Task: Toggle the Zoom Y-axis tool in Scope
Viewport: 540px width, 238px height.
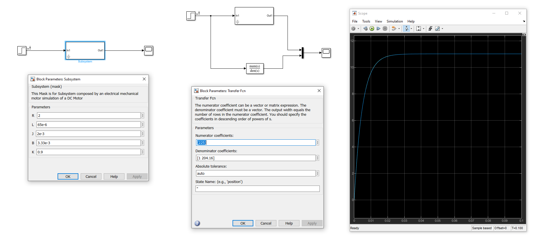Action: point(407,29)
